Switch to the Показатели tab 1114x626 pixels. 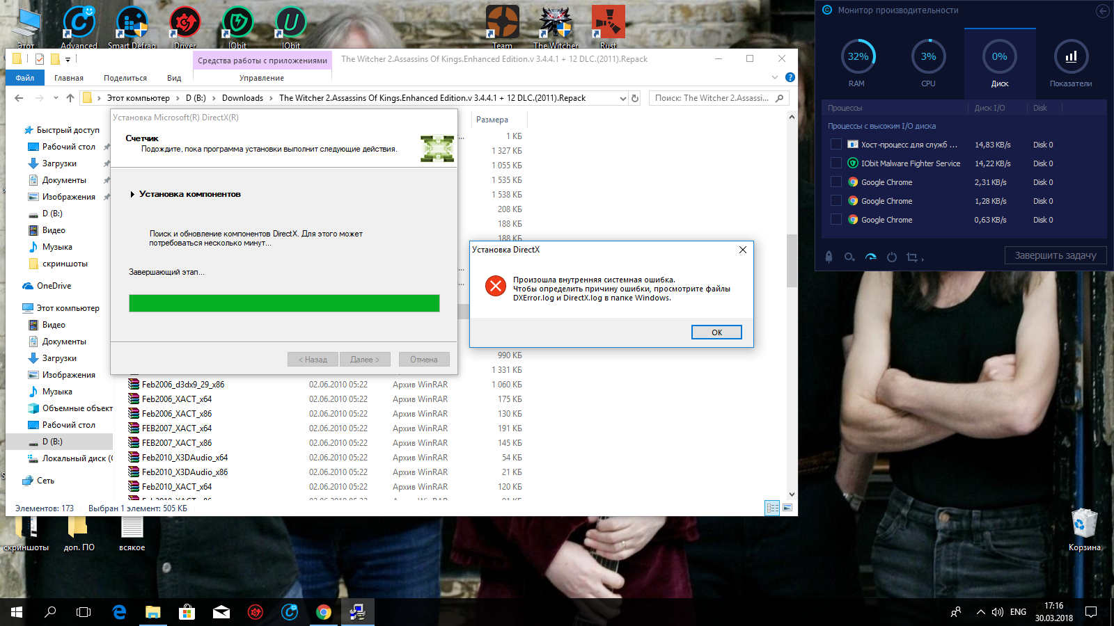coord(1071,63)
